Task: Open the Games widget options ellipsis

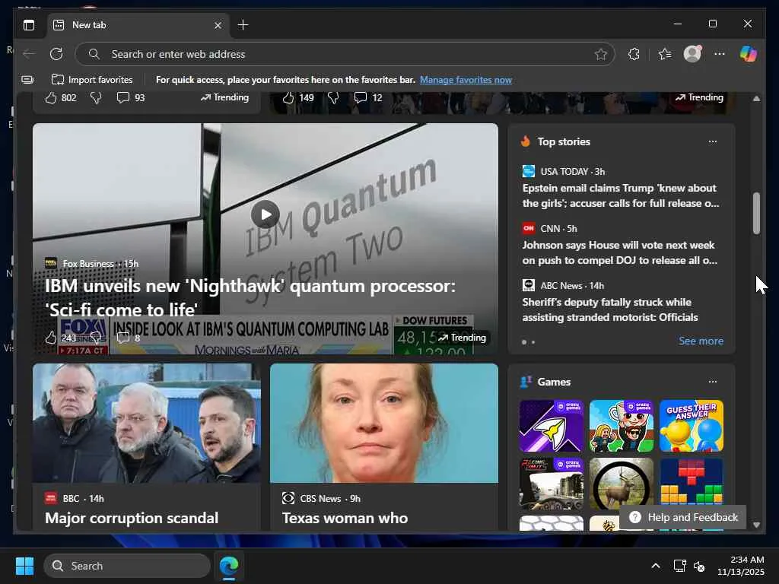Action: (x=712, y=382)
